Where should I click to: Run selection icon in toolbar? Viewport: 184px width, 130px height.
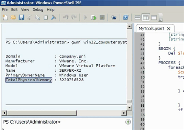tap(94, 18)
